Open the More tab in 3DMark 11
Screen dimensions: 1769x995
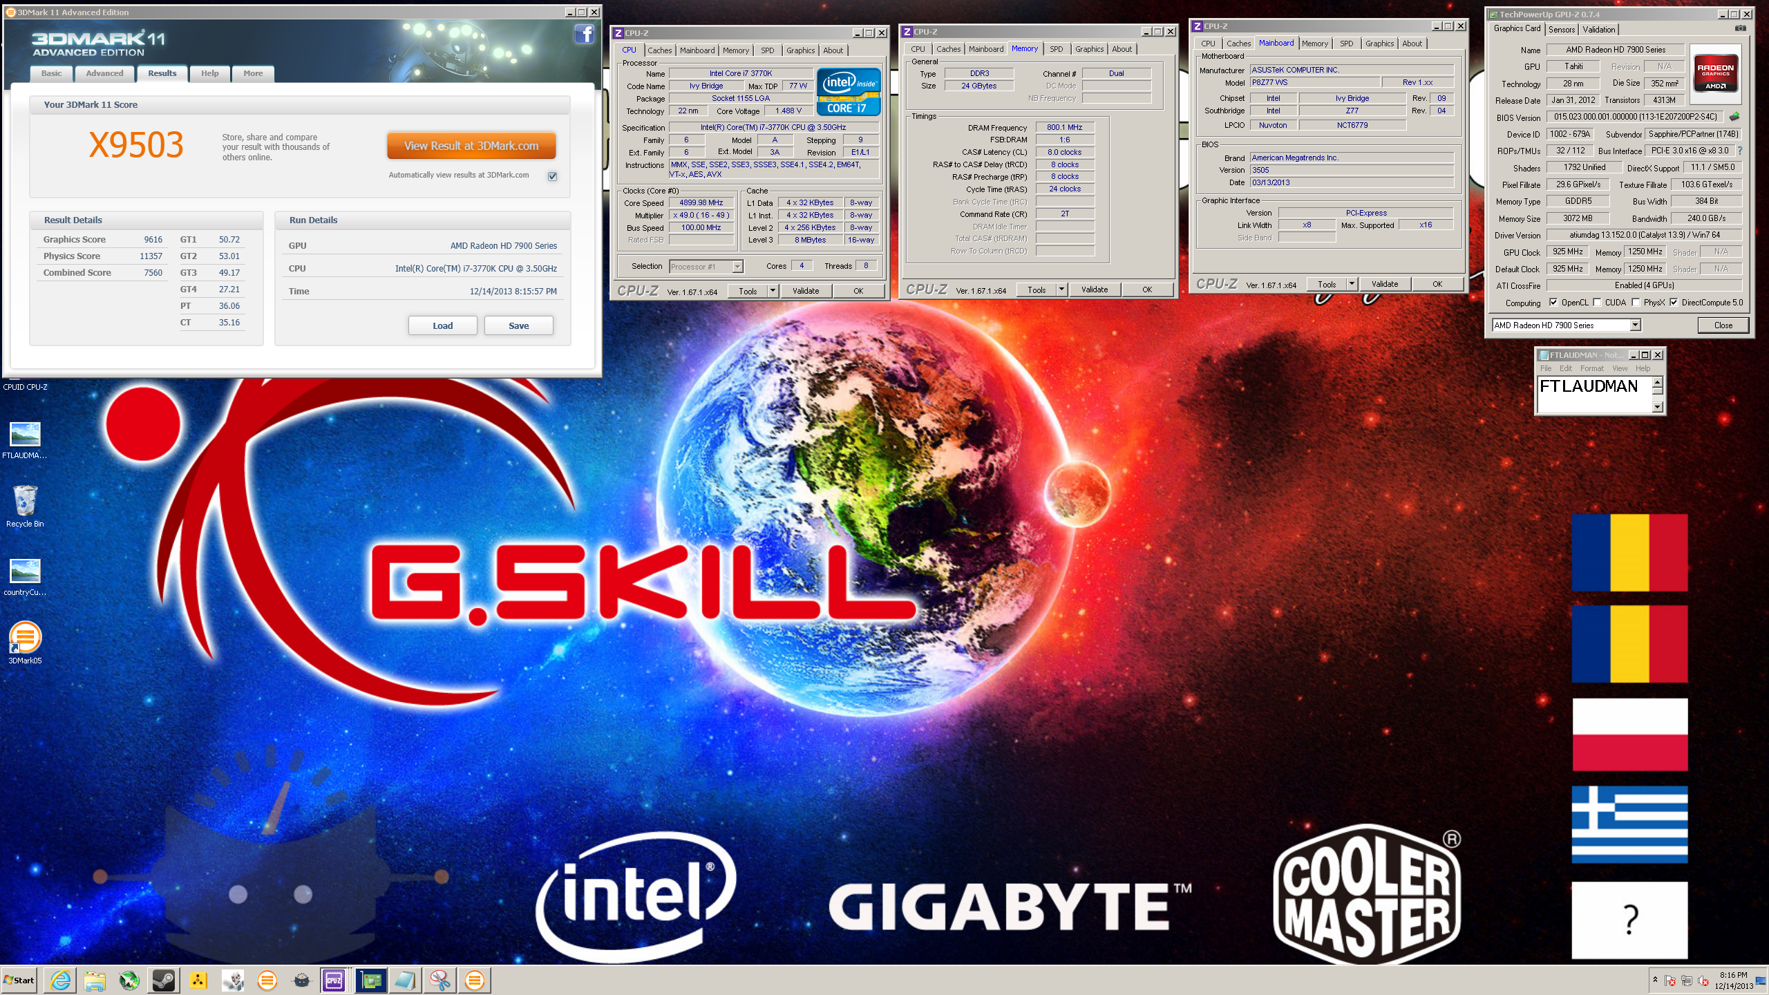coord(253,73)
